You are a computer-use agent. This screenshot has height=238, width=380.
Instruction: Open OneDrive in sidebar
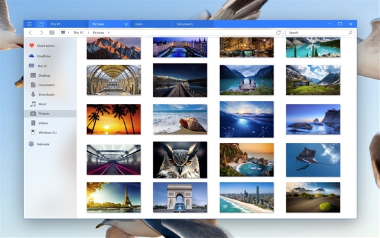44,56
